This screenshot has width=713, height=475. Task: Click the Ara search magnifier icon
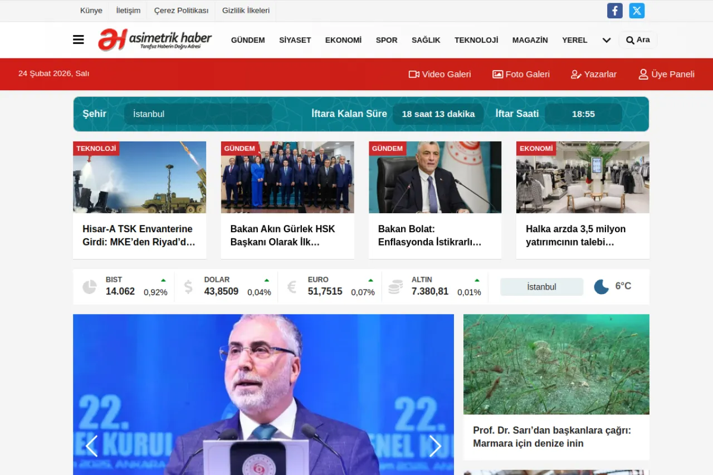click(x=629, y=40)
